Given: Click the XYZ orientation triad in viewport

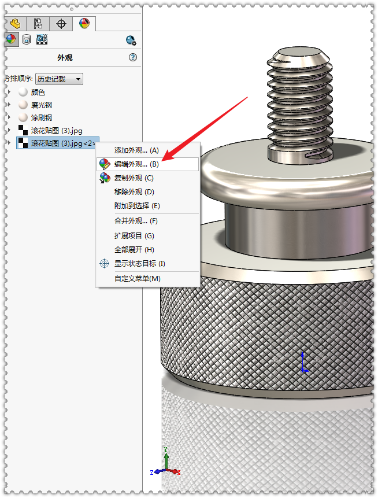Looking at the screenshot, I should tap(165, 462).
